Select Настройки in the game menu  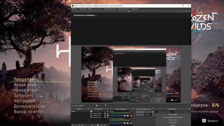24,101
